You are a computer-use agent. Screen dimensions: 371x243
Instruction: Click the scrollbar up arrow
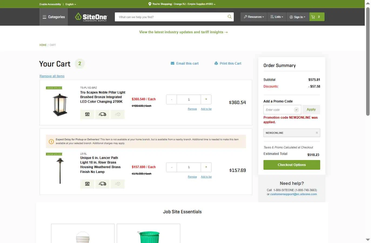(x=368, y=3)
